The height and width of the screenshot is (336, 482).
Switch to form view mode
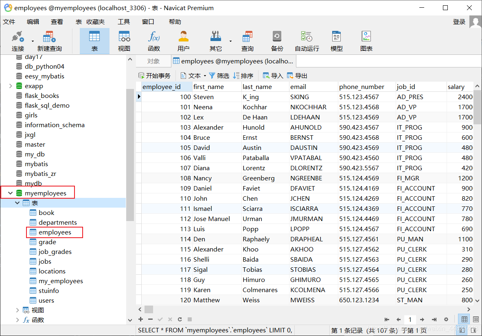tap(476, 319)
